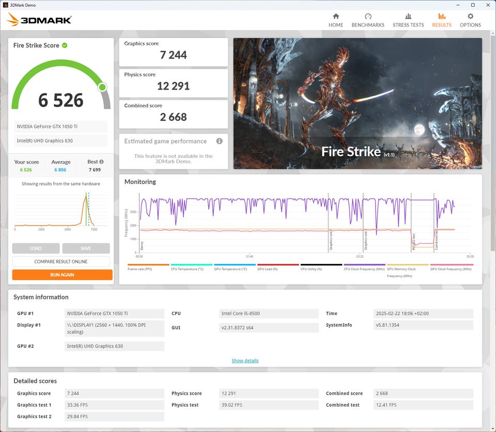Click the Physics test marker in chart
The height and width of the screenshot is (432, 496).
pyautogui.click(x=413, y=242)
